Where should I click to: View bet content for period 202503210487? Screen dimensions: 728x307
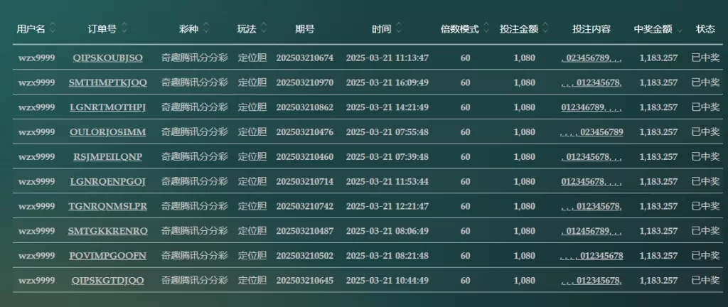pos(591,231)
